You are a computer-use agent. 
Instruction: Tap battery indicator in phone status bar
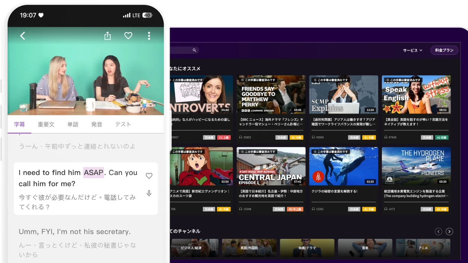click(148, 15)
